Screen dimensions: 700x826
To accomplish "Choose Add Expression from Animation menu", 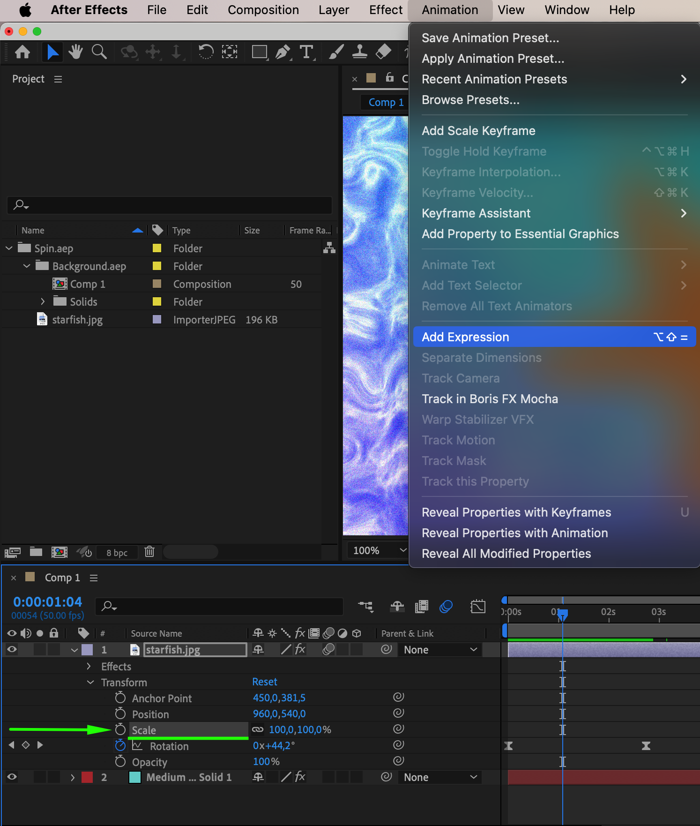I will pyautogui.click(x=554, y=337).
